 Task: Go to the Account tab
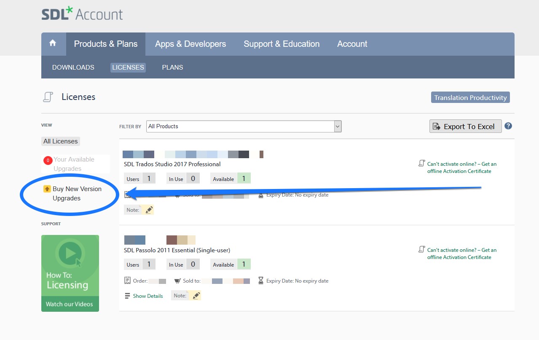tap(352, 44)
